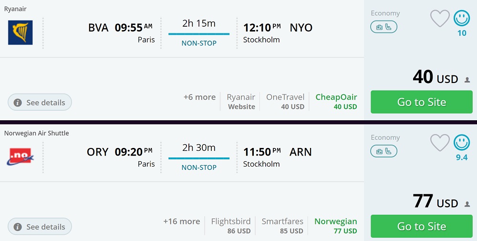The height and width of the screenshot is (241, 477).
Task: Click the Norwegian Air Shuttle logo
Action: click(x=21, y=157)
